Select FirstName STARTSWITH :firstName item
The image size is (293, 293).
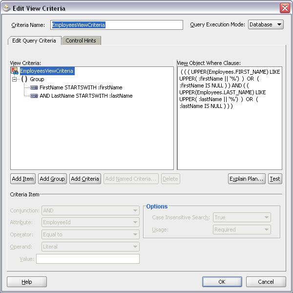(x=81, y=87)
